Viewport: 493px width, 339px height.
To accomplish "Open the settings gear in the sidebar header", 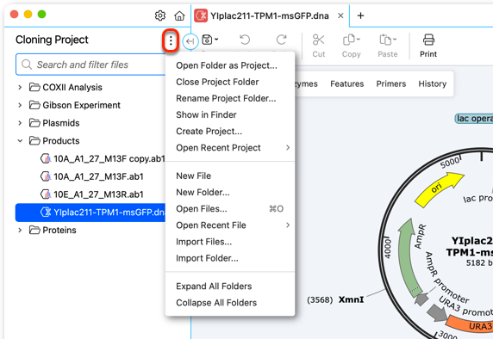I will (x=160, y=15).
